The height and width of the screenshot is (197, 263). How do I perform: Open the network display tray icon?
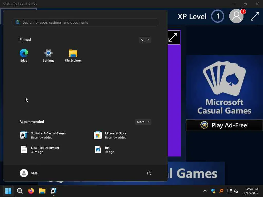click(x=229, y=191)
